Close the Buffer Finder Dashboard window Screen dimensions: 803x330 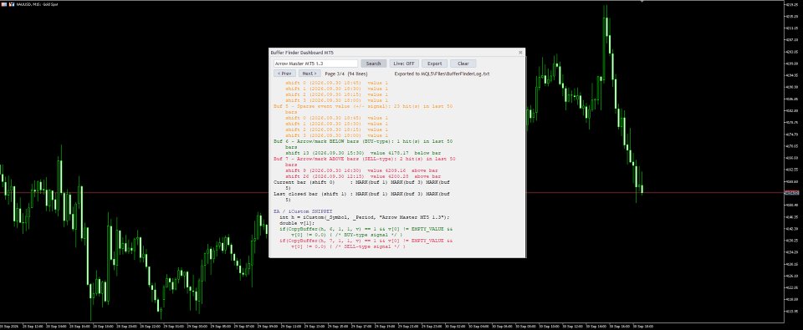point(520,52)
